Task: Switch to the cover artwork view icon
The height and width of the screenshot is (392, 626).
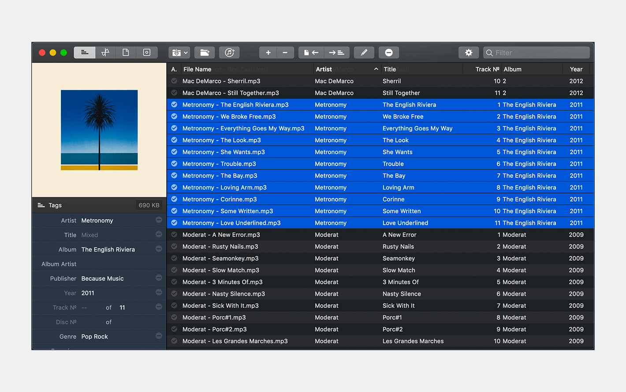Action: (x=147, y=52)
